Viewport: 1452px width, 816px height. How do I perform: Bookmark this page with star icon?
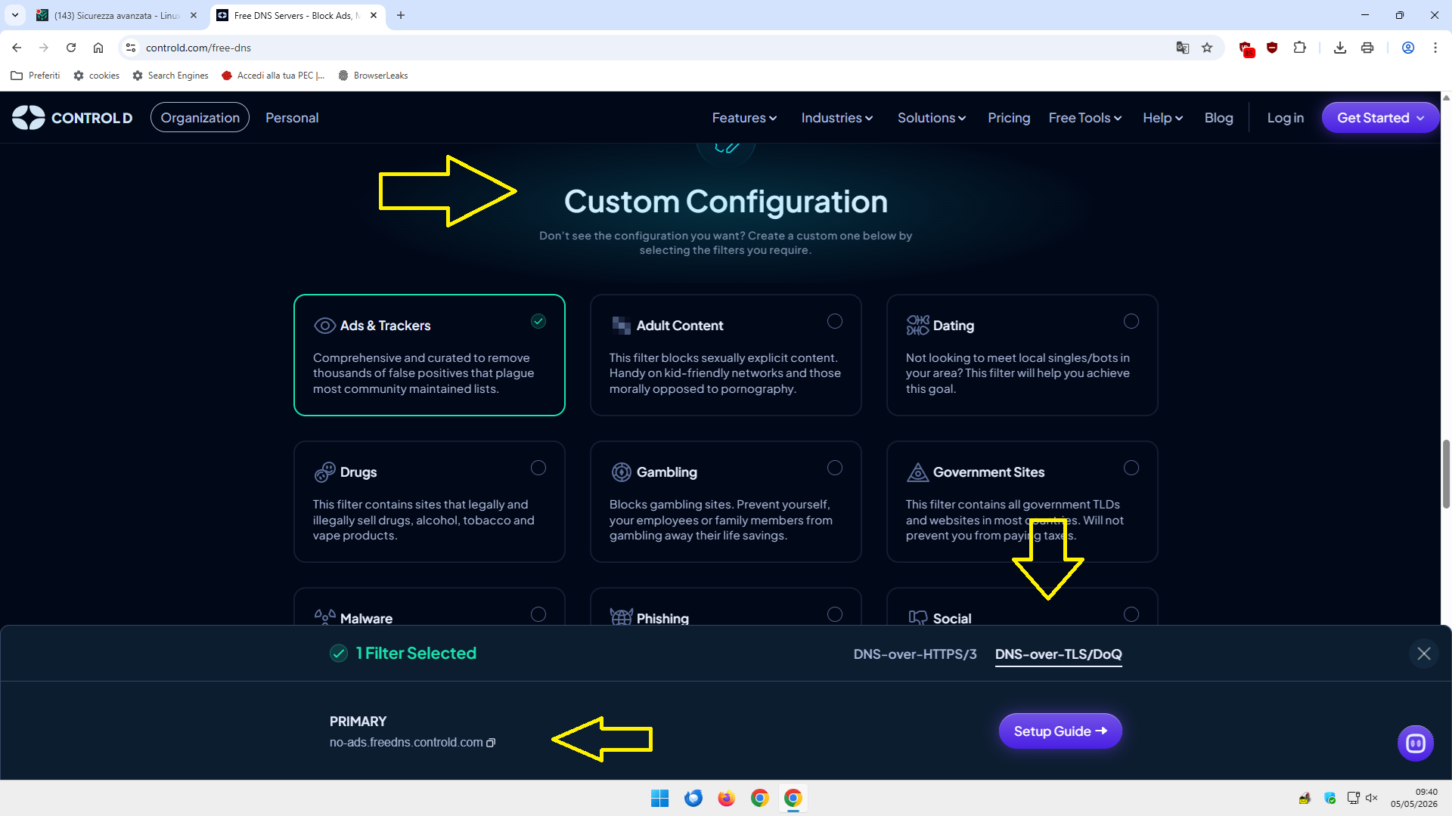coord(1207,48)
